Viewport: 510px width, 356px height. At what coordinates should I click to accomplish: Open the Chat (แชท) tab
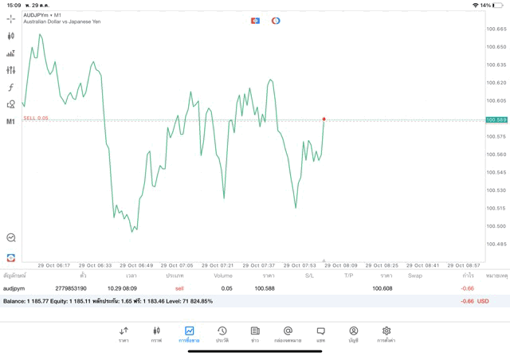click(x=320, y=334)
